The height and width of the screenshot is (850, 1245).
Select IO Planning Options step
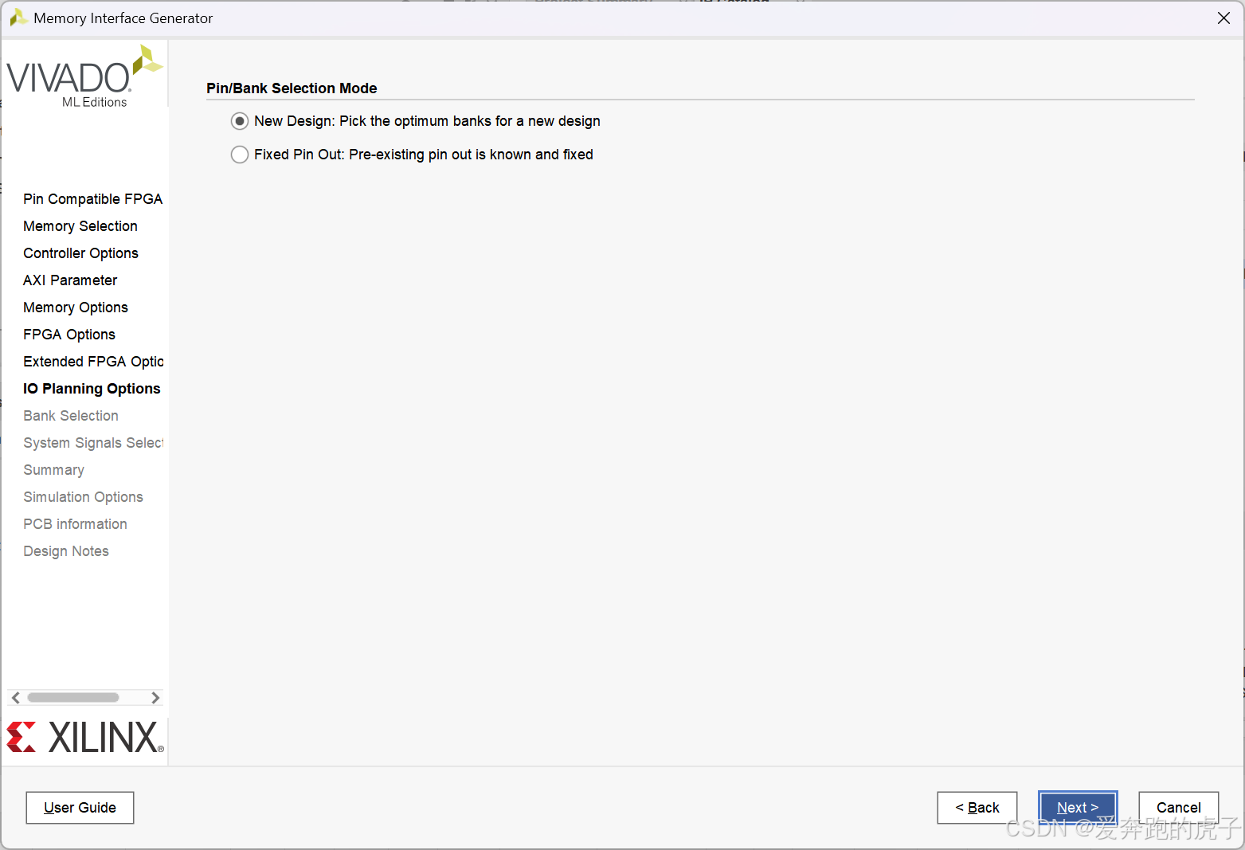tap(92, 389)
